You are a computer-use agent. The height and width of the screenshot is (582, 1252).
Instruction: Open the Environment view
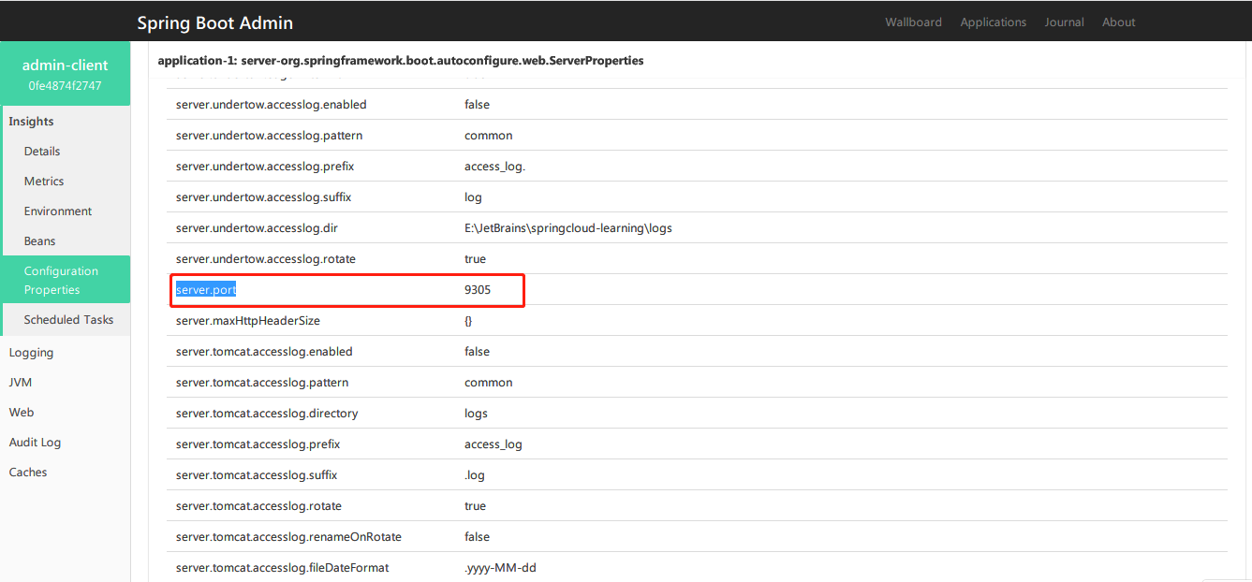[58, 211]
